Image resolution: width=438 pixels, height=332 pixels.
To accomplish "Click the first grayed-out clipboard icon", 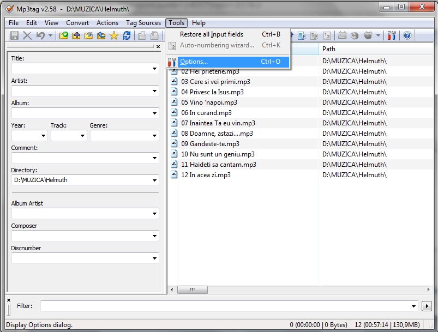I will point(142,35).
